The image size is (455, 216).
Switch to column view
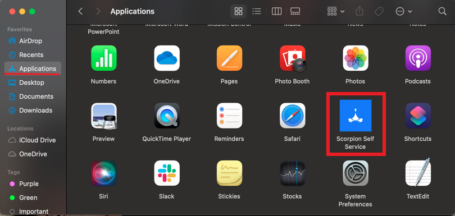(276, 11)
